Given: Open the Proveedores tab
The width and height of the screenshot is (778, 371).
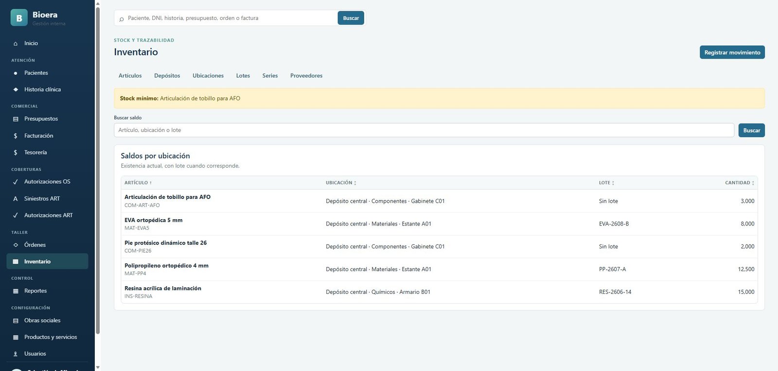Looking at the screenshot, I should pos(306,76).
